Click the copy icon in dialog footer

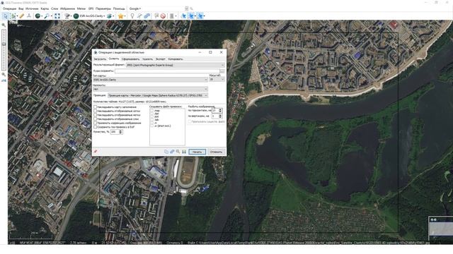coord(166,152)
